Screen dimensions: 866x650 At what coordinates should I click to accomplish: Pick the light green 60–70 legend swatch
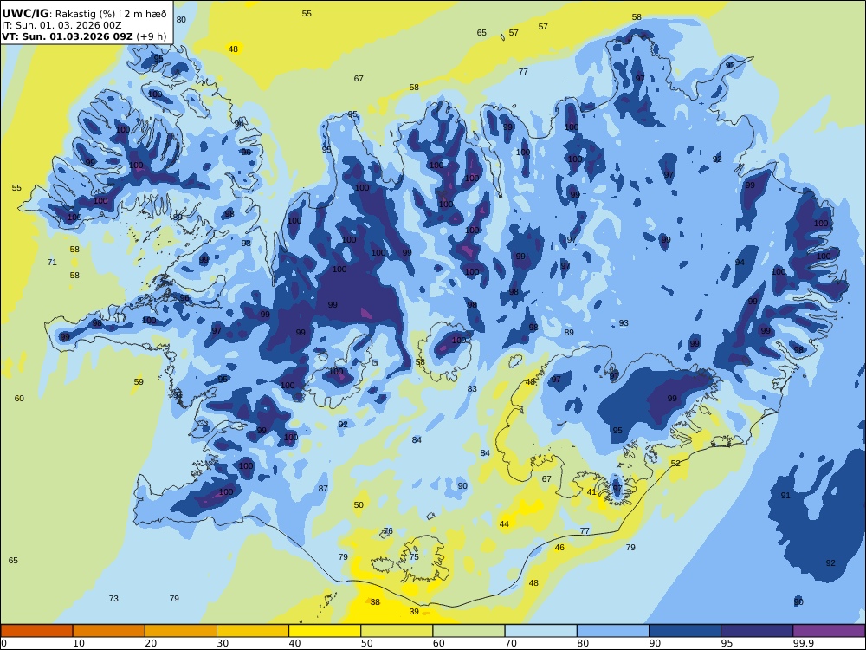point(469,631)
